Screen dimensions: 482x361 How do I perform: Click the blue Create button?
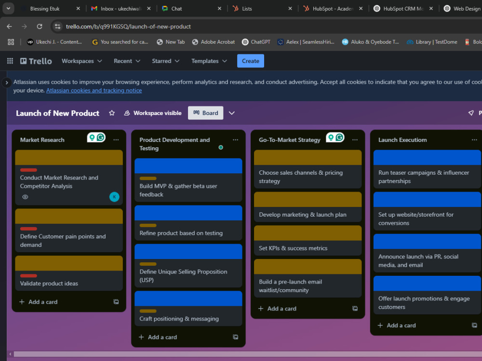(x=251, y=61)
